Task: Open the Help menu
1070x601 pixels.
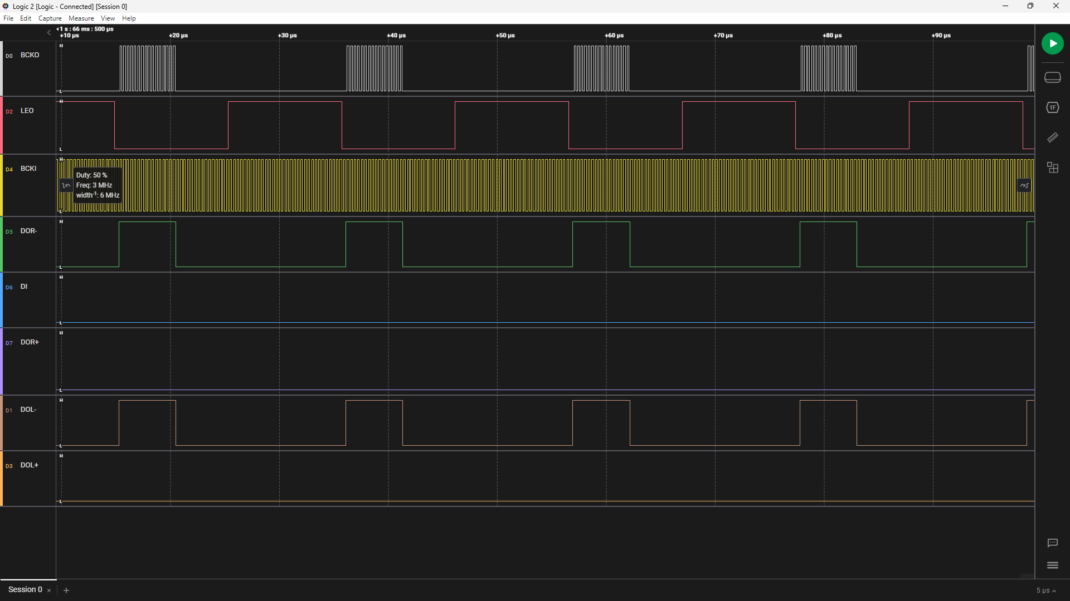Action: tap(129, 18)
